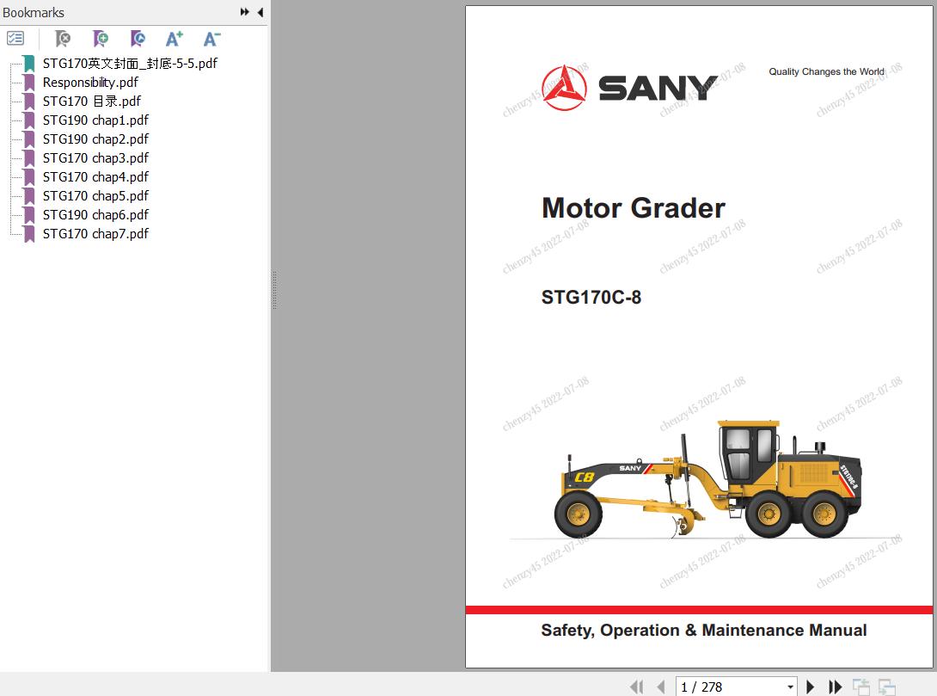Go to previous page arrow

661,687
